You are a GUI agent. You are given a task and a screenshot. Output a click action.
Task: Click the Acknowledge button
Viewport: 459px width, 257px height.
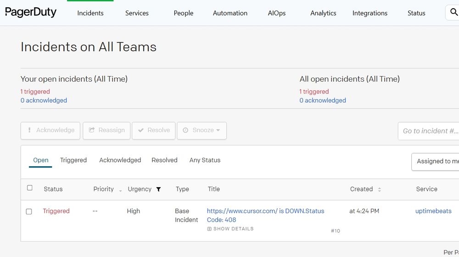click(50, 130)
